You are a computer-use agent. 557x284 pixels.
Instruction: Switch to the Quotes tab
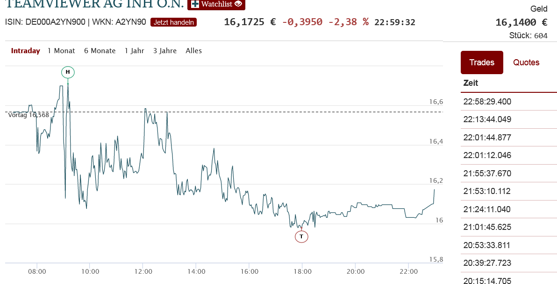pos(526,62)
